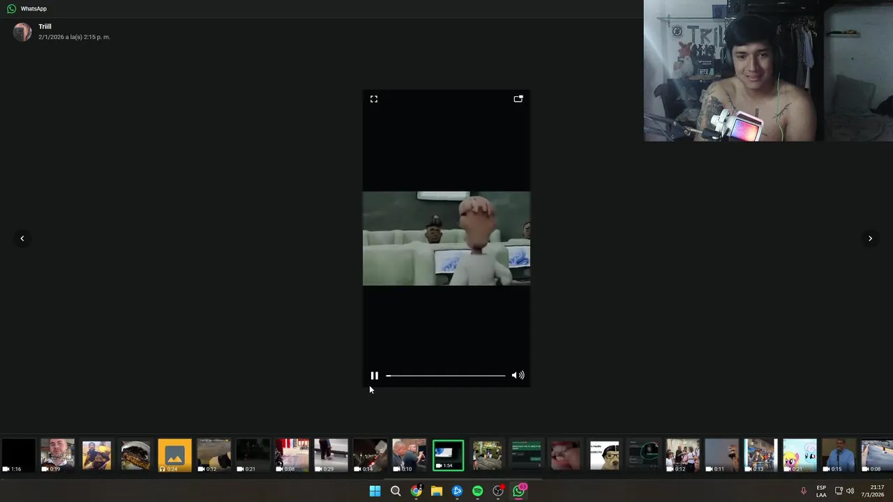893x502 pixels.
Task: Click the WhatsApp logo in title bar
Action: tap(11, 8)
